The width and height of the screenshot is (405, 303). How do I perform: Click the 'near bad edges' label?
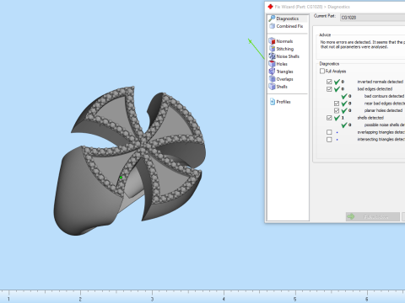[x=385, y=104]
